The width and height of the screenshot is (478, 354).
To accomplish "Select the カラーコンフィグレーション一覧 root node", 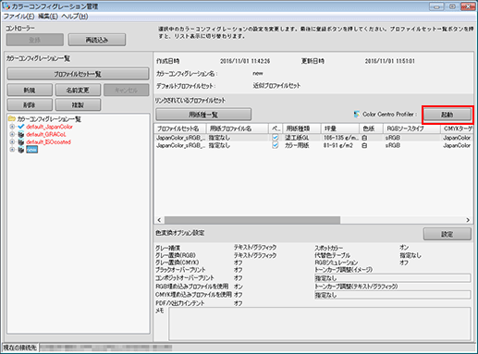I will click(x=49, y=119).
